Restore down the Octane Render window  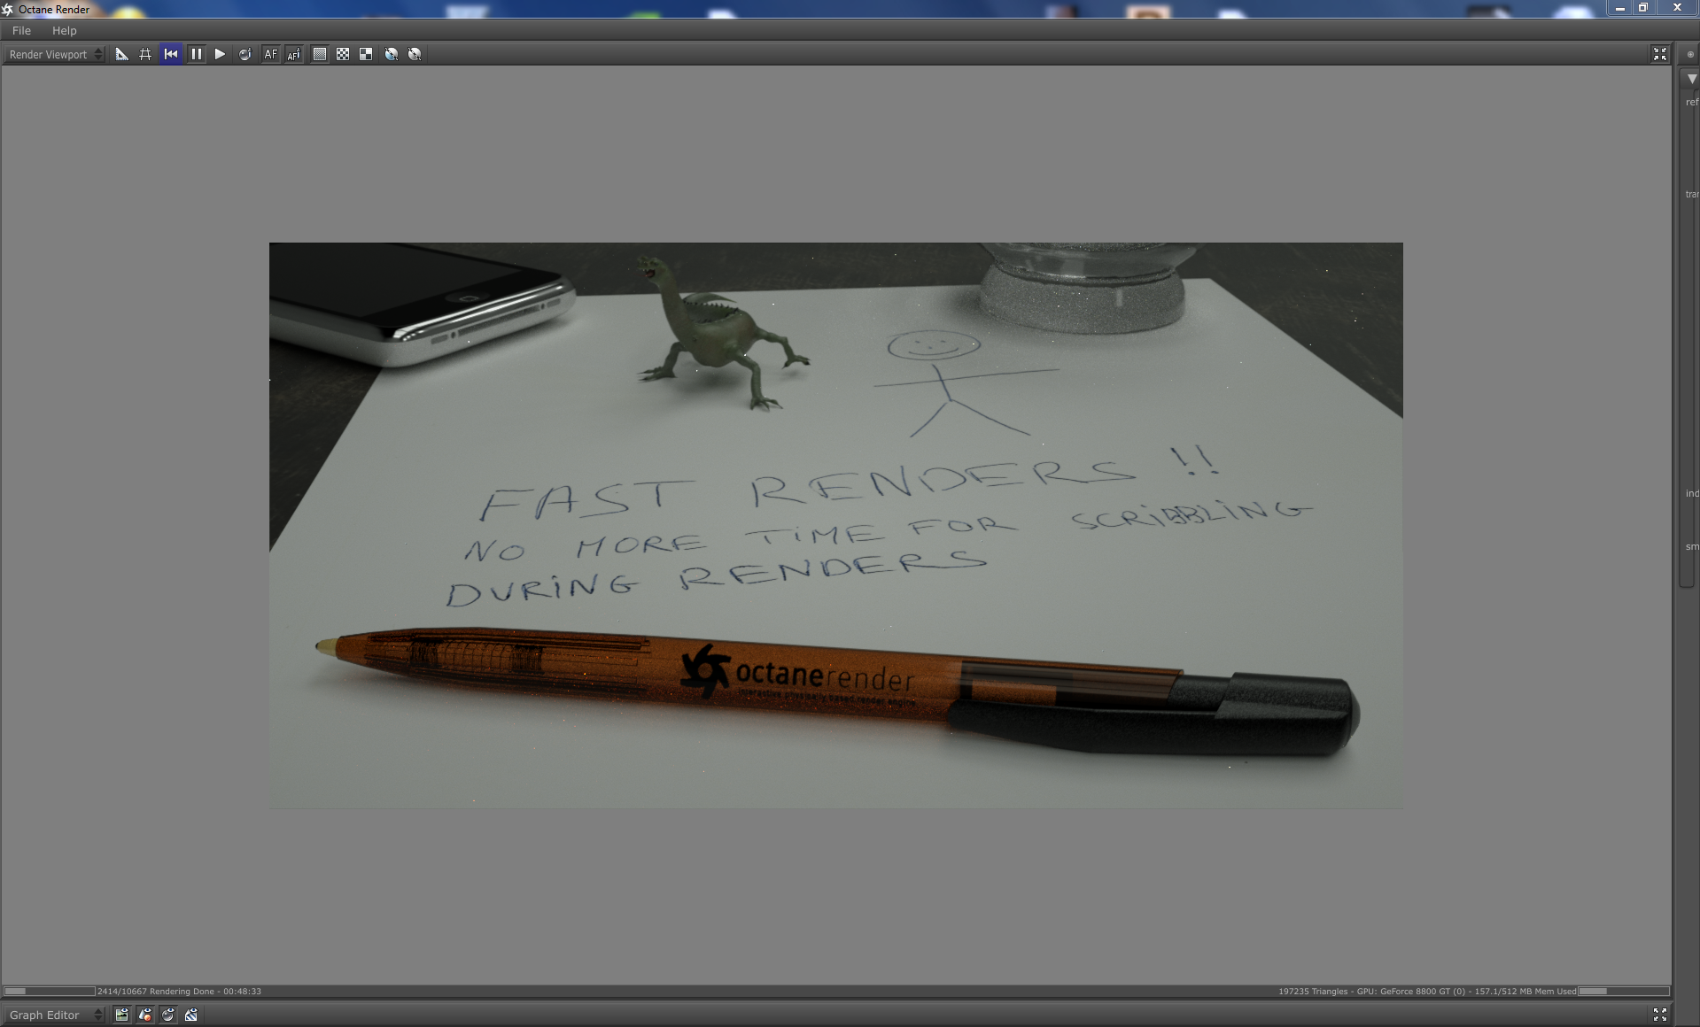tap(1643, 8)
